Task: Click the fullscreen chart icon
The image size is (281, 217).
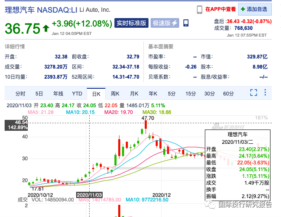Action: coord(254,93)
